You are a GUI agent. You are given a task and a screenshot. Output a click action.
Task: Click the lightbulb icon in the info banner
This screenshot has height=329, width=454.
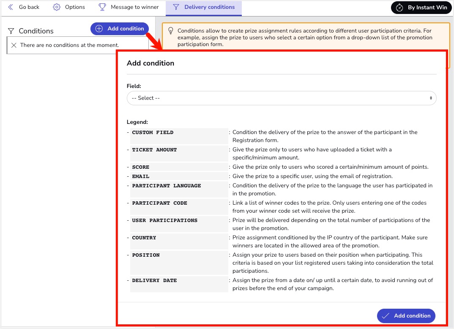171,31
